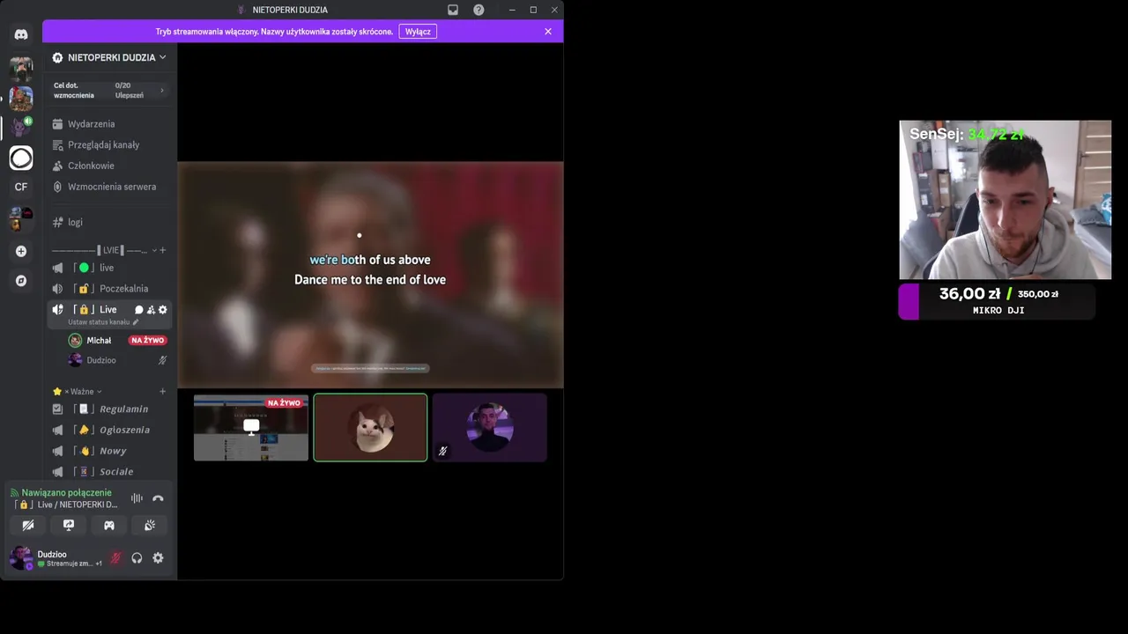
Task: Open the inbox icon in the title bar
Action: point(453,10)
